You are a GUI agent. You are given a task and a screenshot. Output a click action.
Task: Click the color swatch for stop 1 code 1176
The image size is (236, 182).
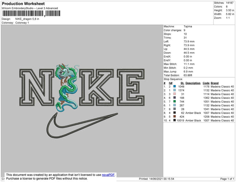[x=175, y=86]
